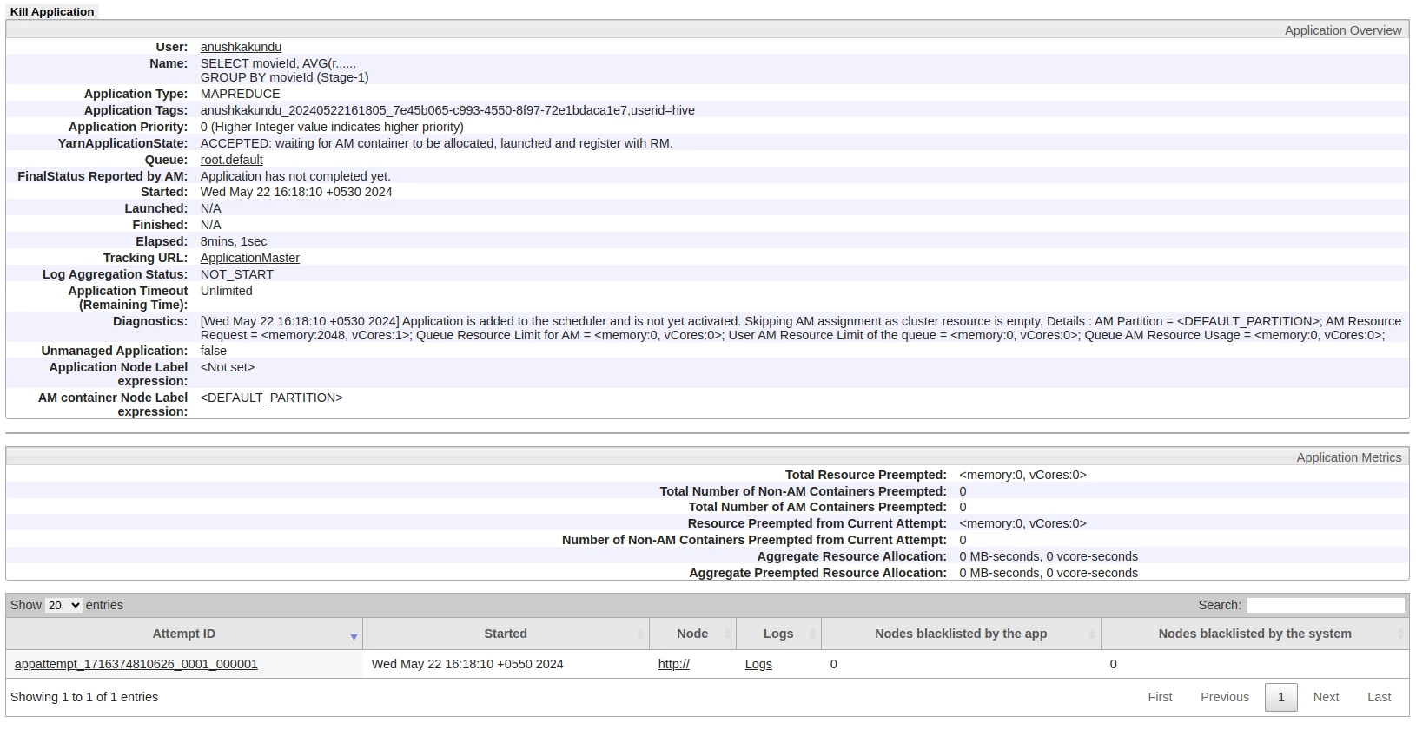Focus the Search input field

point(1326,605)
